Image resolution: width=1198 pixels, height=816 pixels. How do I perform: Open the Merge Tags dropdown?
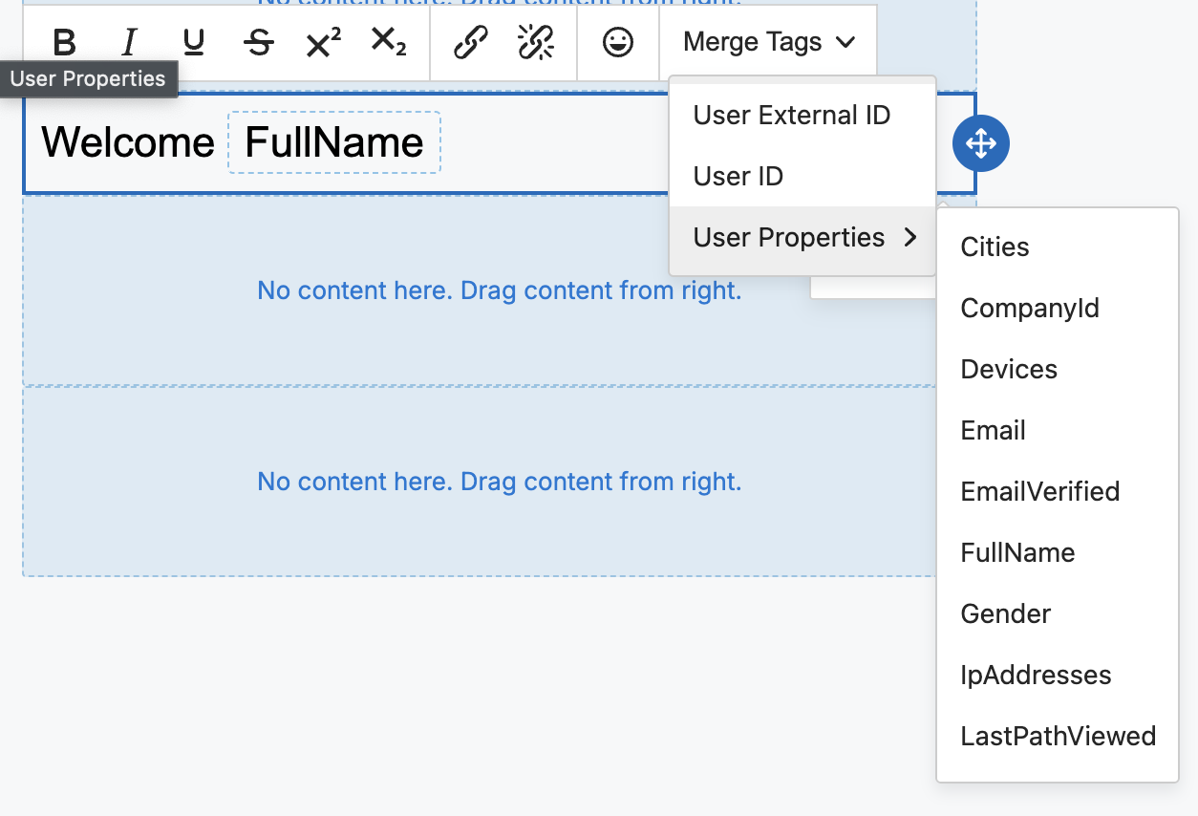768,43
